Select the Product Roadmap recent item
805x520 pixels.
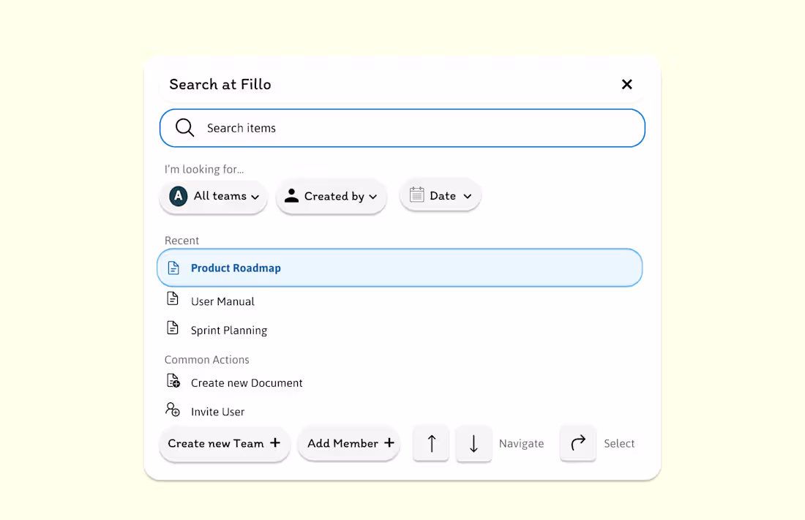tap(400, 268)
